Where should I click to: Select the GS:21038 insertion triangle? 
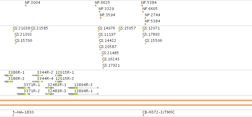(x=14, y=31)
